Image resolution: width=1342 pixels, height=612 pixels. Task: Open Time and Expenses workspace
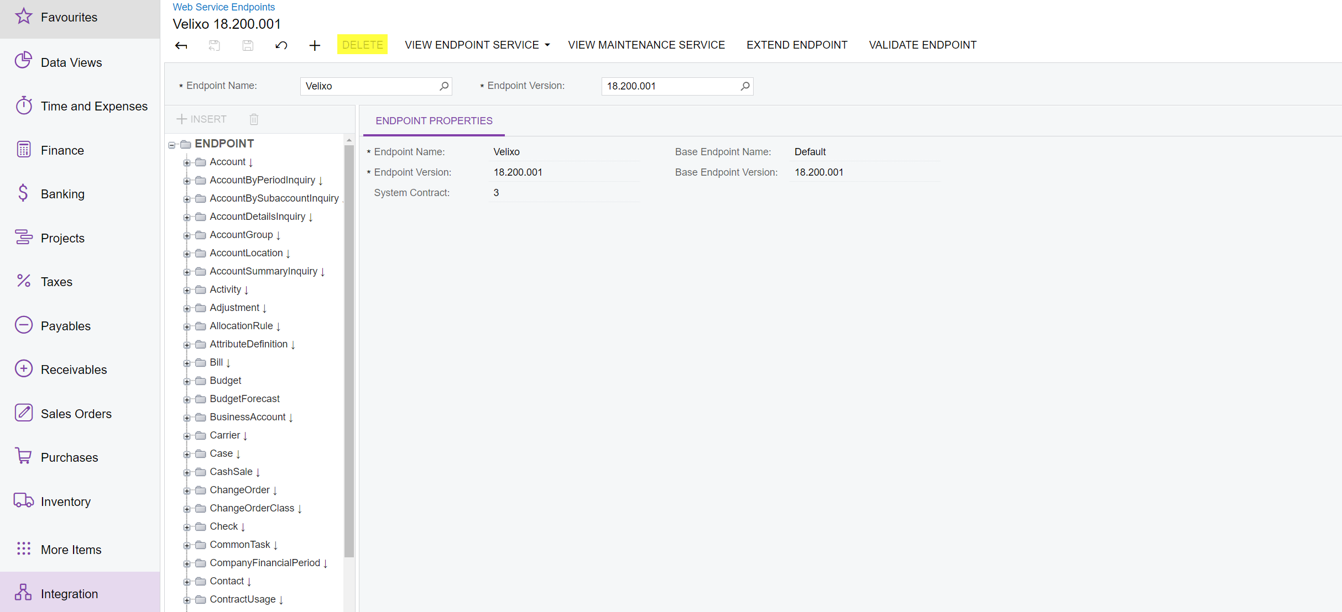click(x=80, y=106)
